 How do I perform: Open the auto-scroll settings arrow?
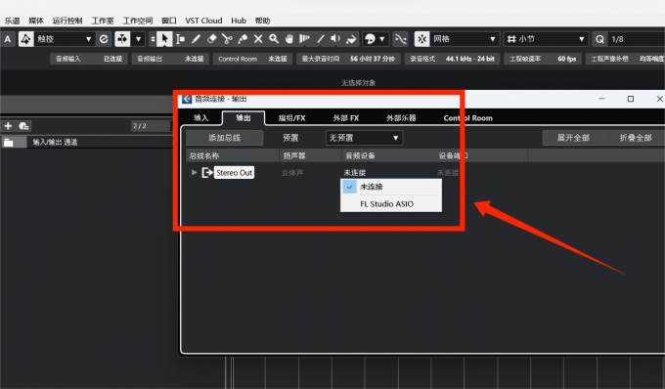coord(138,39)
